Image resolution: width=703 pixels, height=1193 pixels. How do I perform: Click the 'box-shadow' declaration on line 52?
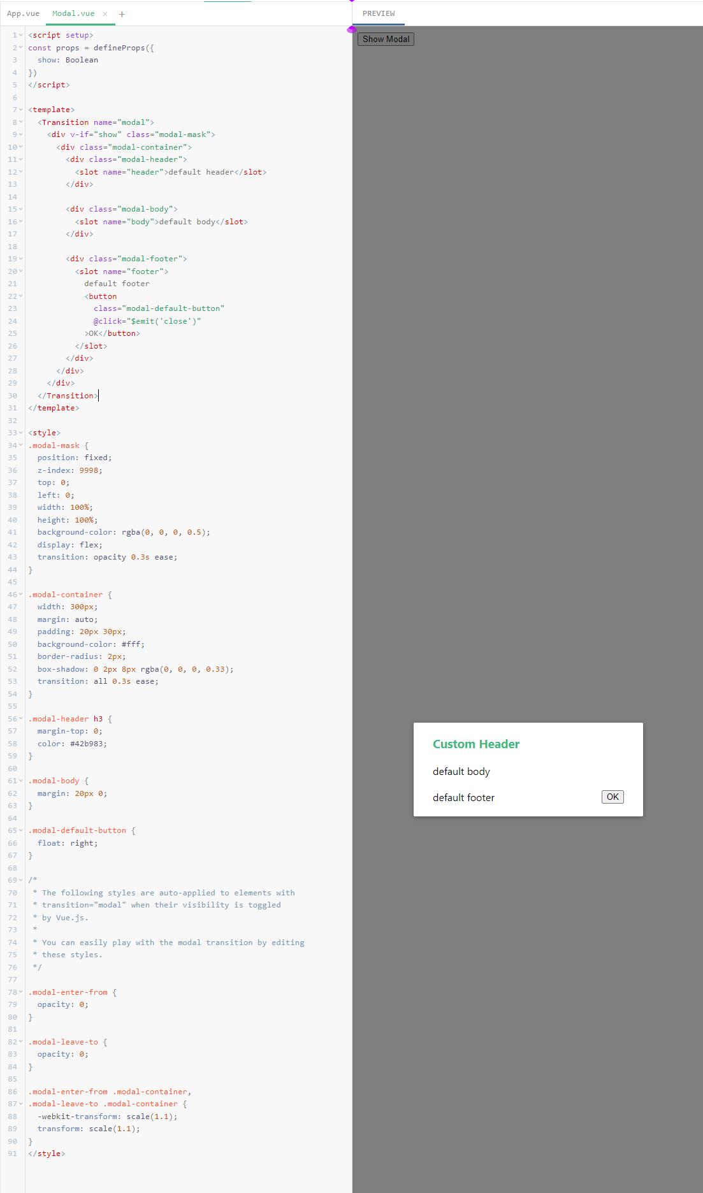pyautogui.click(x=135, y=669)
